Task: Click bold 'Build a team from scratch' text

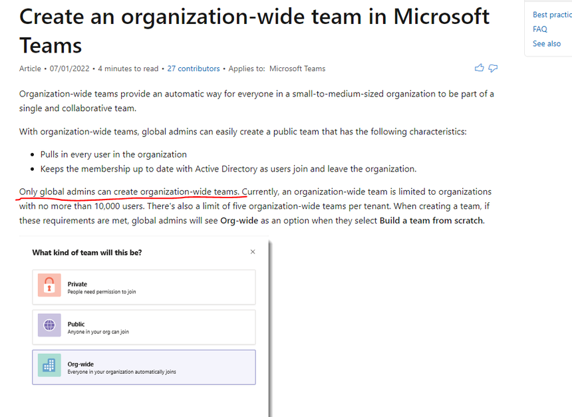Action: (x=431, y=220)
